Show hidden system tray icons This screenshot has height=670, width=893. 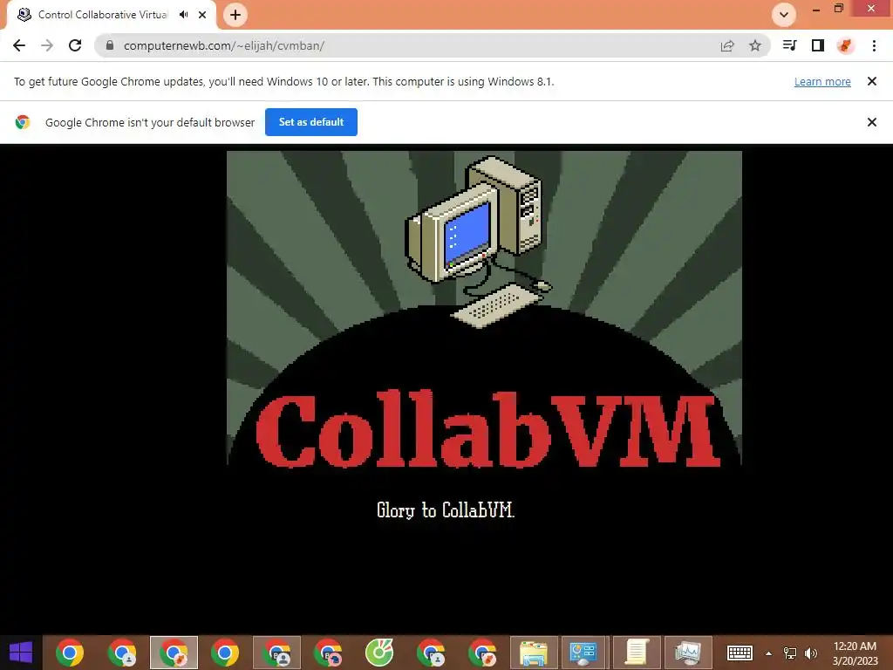[769, 653]
